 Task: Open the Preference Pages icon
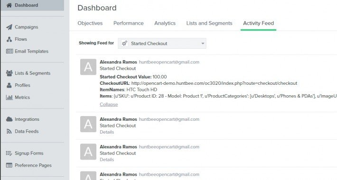(x=9, y=165)
